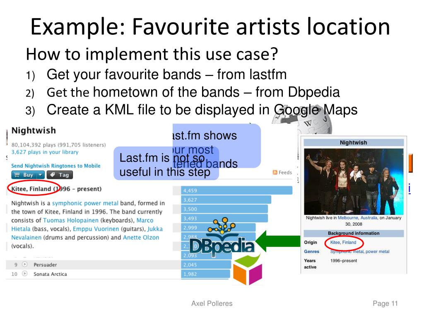Open '3,627 plays in your library' link

coord(45,152)
